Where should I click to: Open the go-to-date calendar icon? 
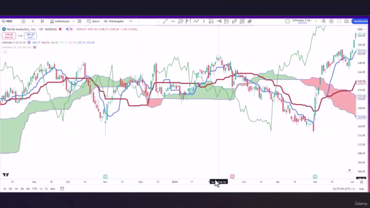click(x=62, y=189)
